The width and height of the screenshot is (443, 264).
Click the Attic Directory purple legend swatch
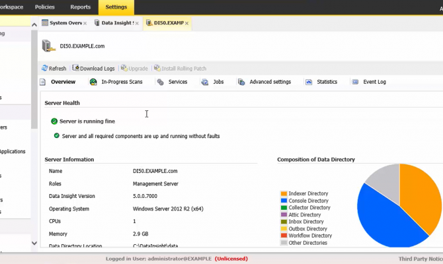(284, 214)
